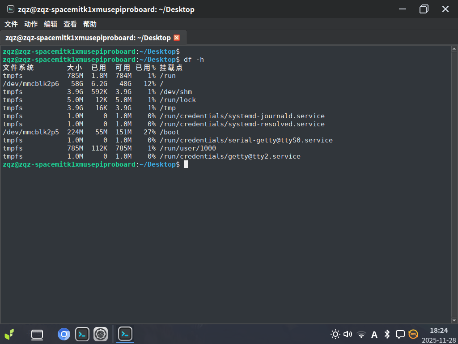Click the systemd-resolved.service path

pos(242,124)
